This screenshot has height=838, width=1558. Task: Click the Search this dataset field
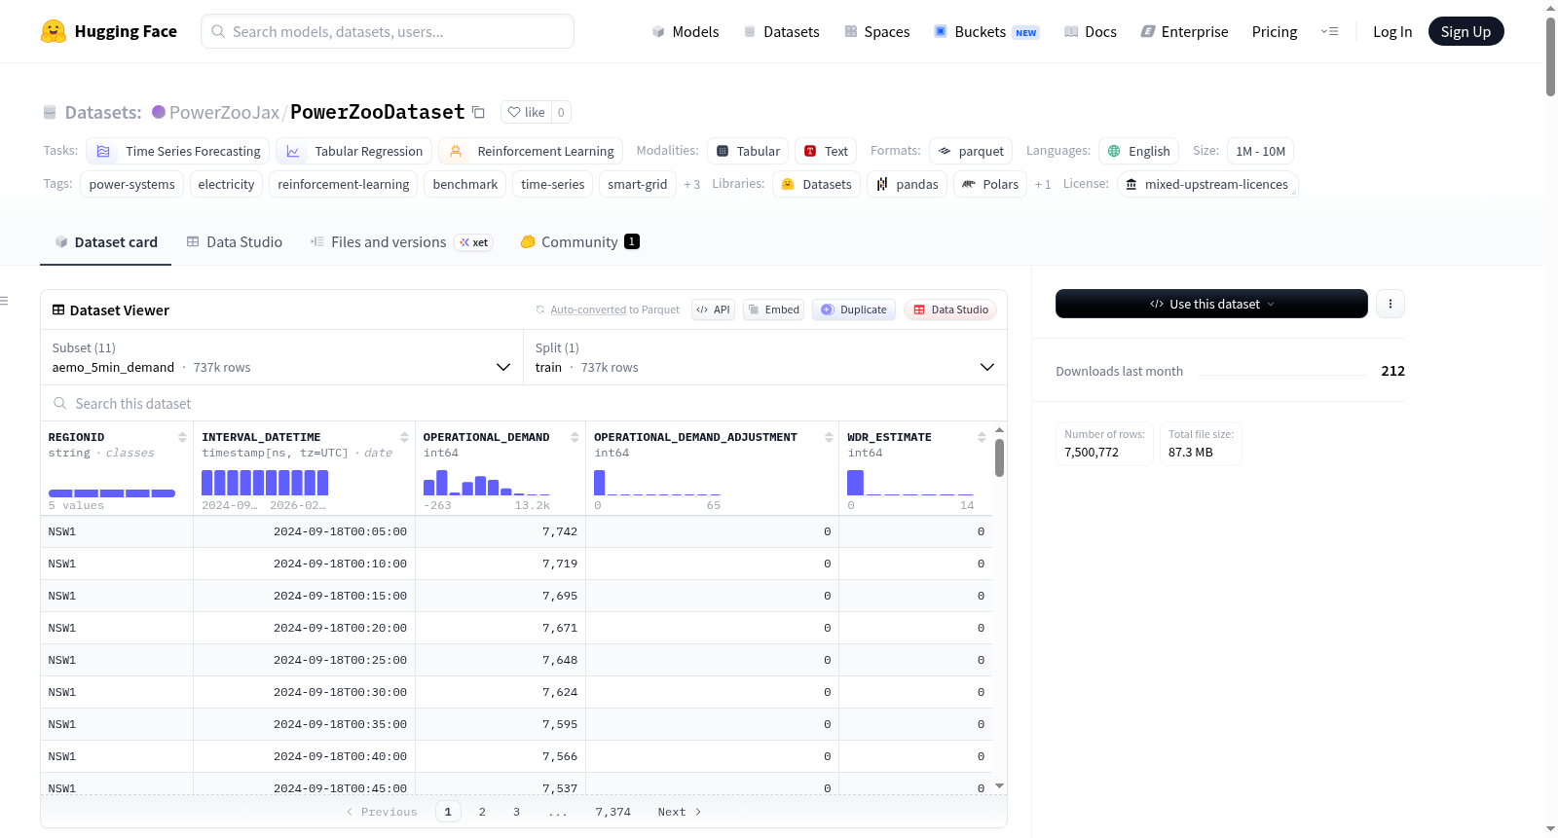coord(524,403)
